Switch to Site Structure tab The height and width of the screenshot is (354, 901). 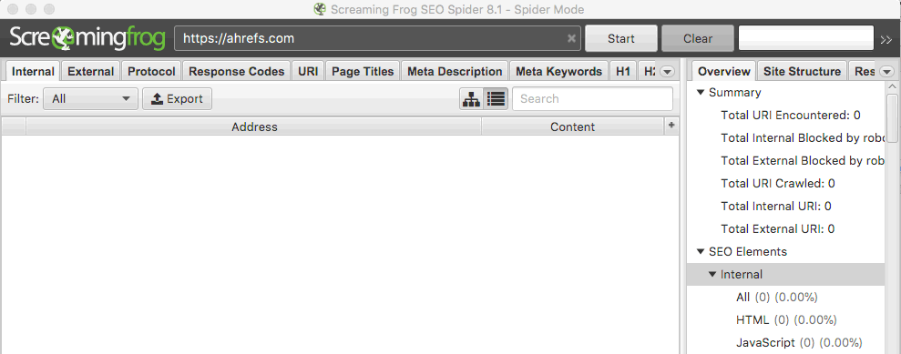(802, 72)
